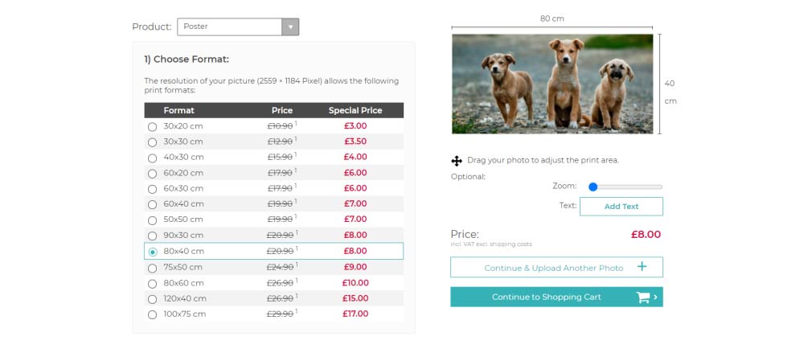Select the 30x20 cm format radio button
The height and width of the screenshot is (357, 804).
(x=152, y=127)
